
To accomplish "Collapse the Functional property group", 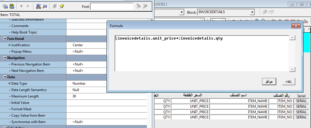I will coord(5,39).
